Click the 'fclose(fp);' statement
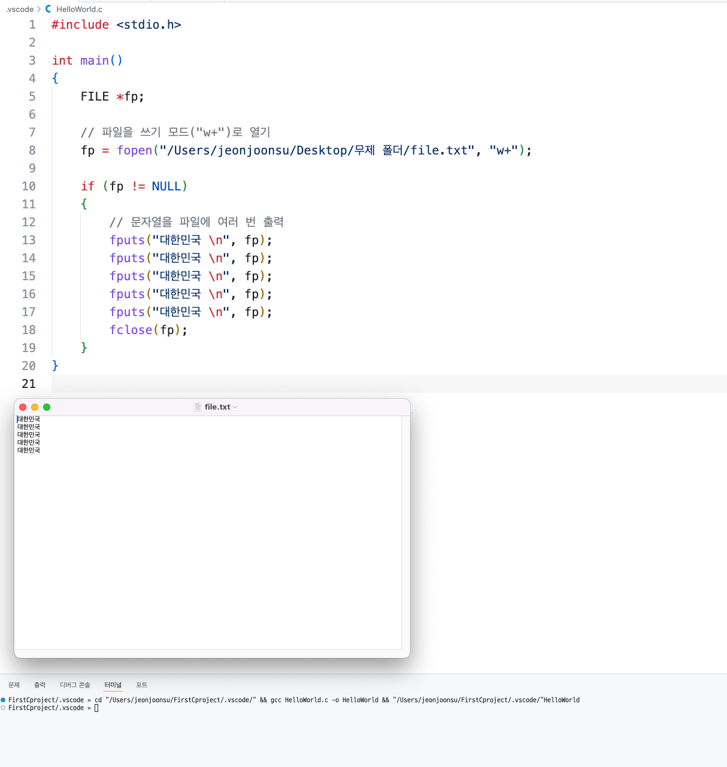This screenshot has height=767, width=727. pyautogui.click(x=149, y=330)
